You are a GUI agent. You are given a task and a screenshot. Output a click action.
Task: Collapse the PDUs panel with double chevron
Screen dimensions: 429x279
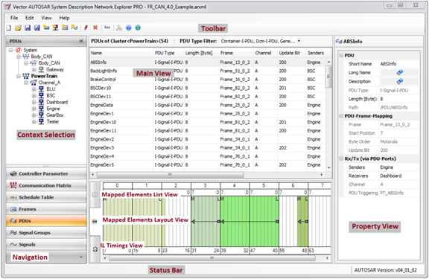pyautogui.click(x=81, y=41)
